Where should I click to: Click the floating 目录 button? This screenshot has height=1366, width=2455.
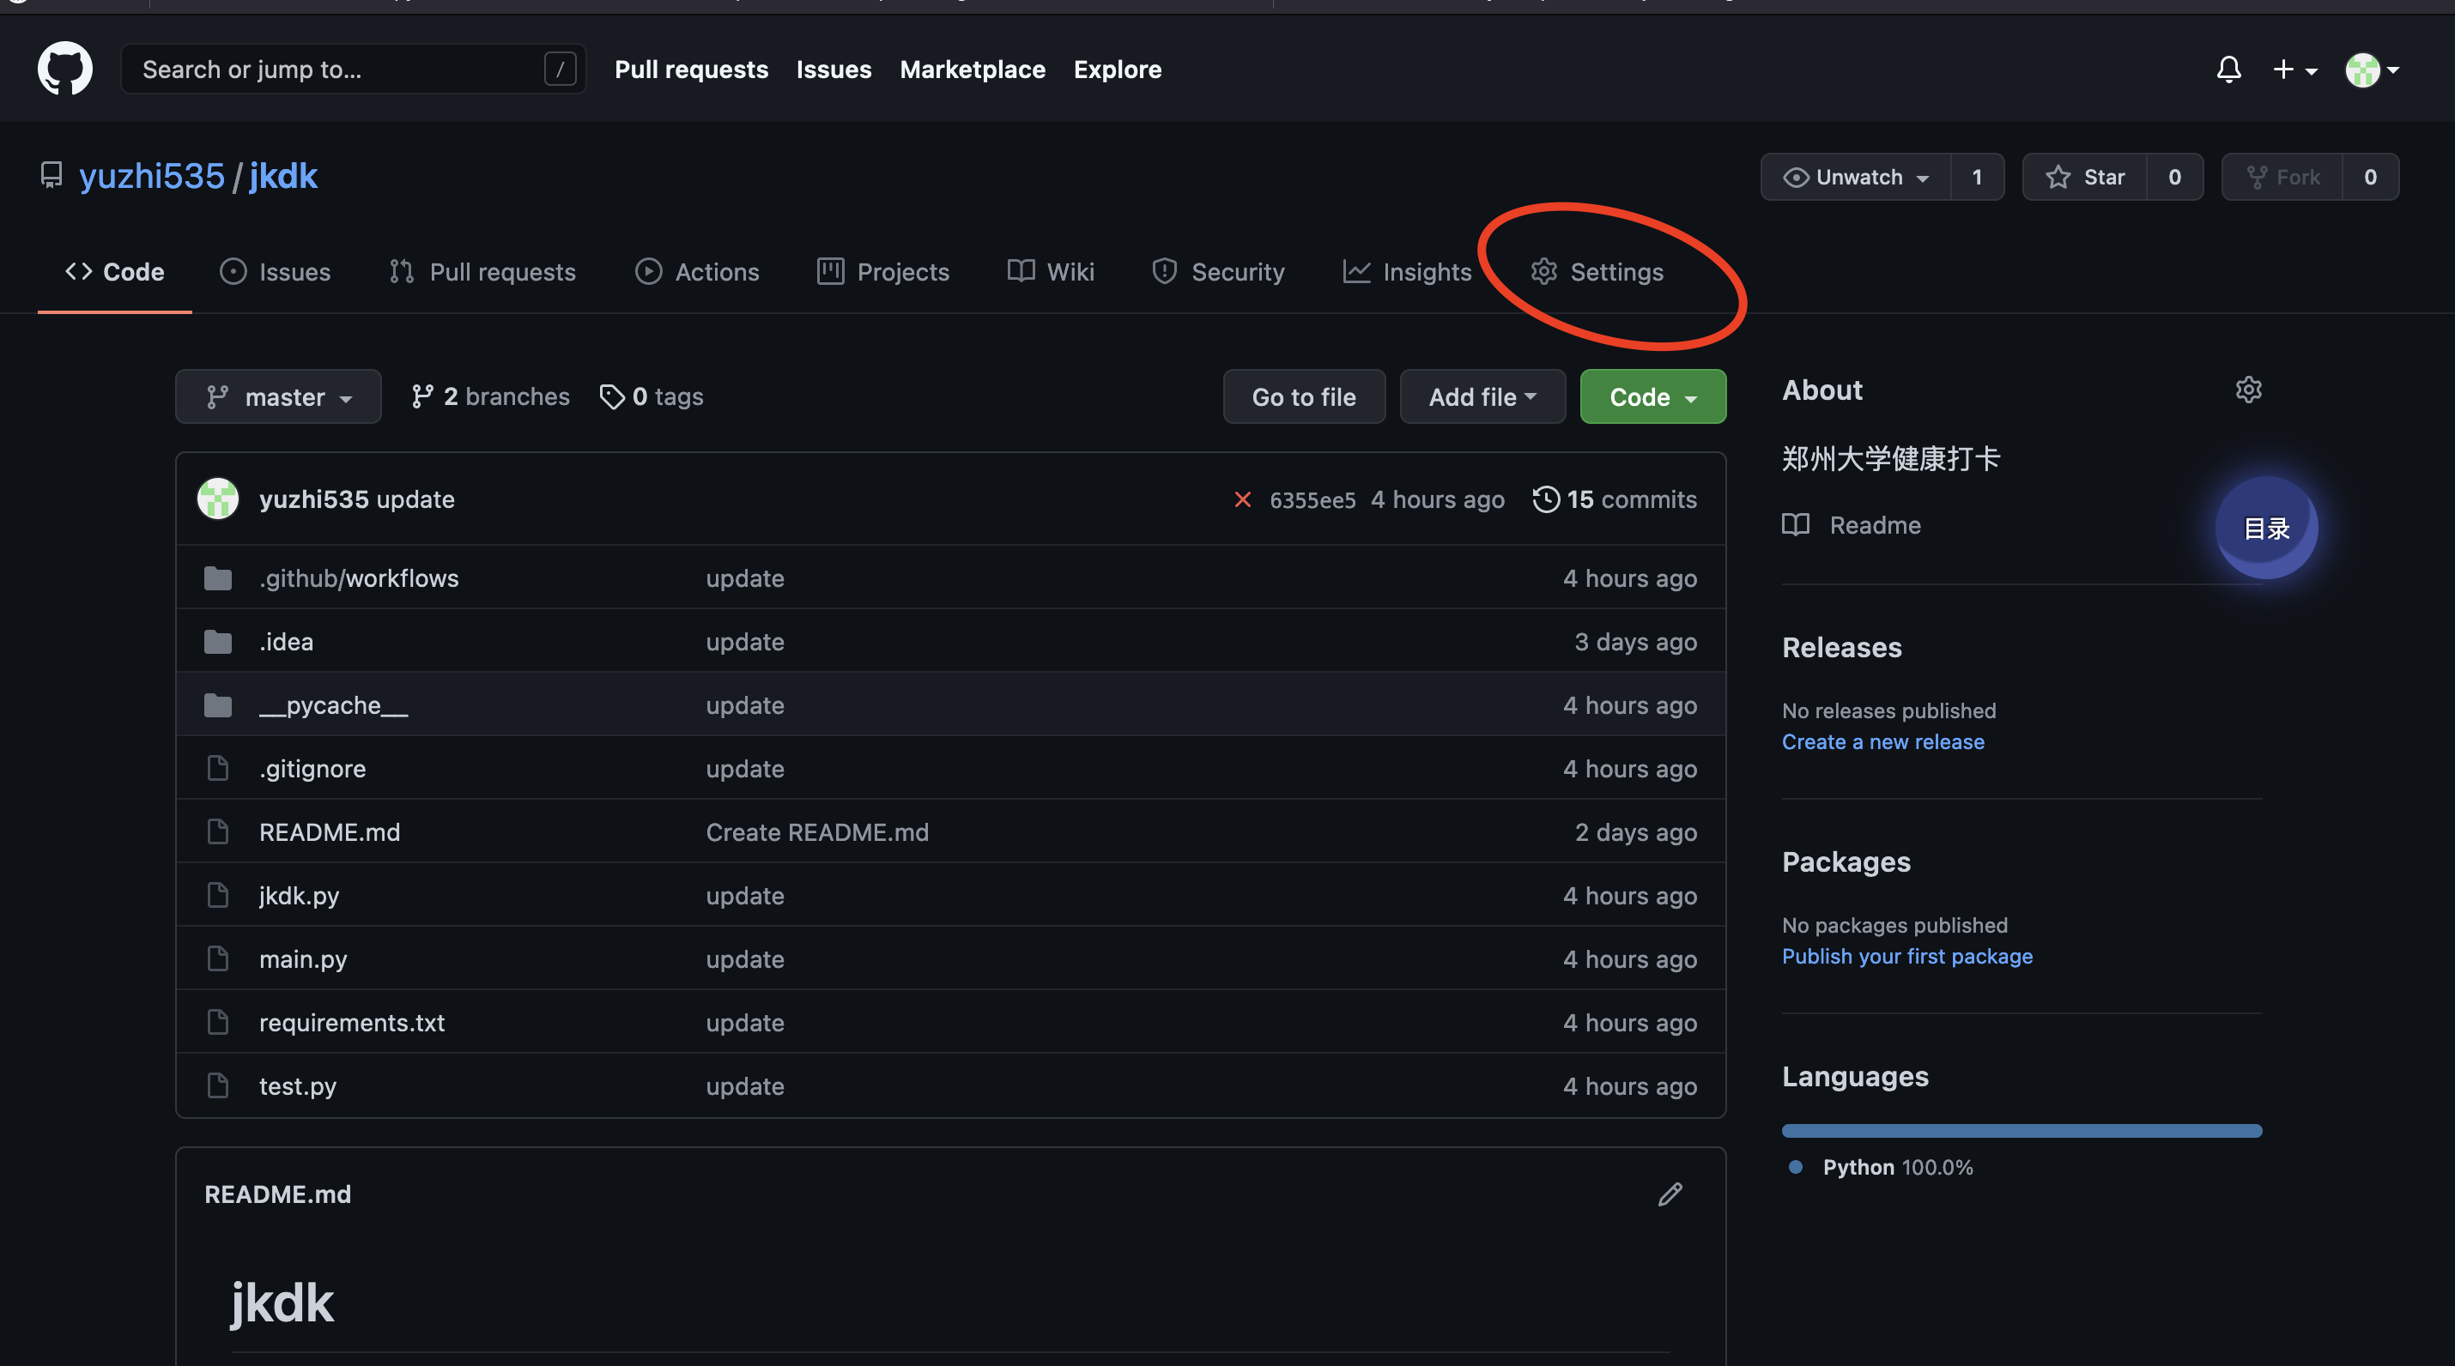pyautogui.click(x=2266, y=527)
